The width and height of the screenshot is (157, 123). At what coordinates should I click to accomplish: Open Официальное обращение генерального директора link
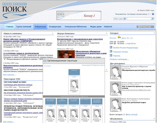[x=91, y=53]
